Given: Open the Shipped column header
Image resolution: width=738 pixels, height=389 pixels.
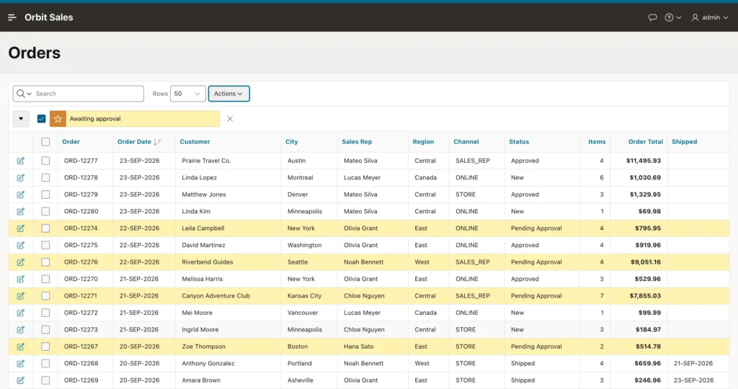Looking at the screenshot, I should [x=685, y=142].
